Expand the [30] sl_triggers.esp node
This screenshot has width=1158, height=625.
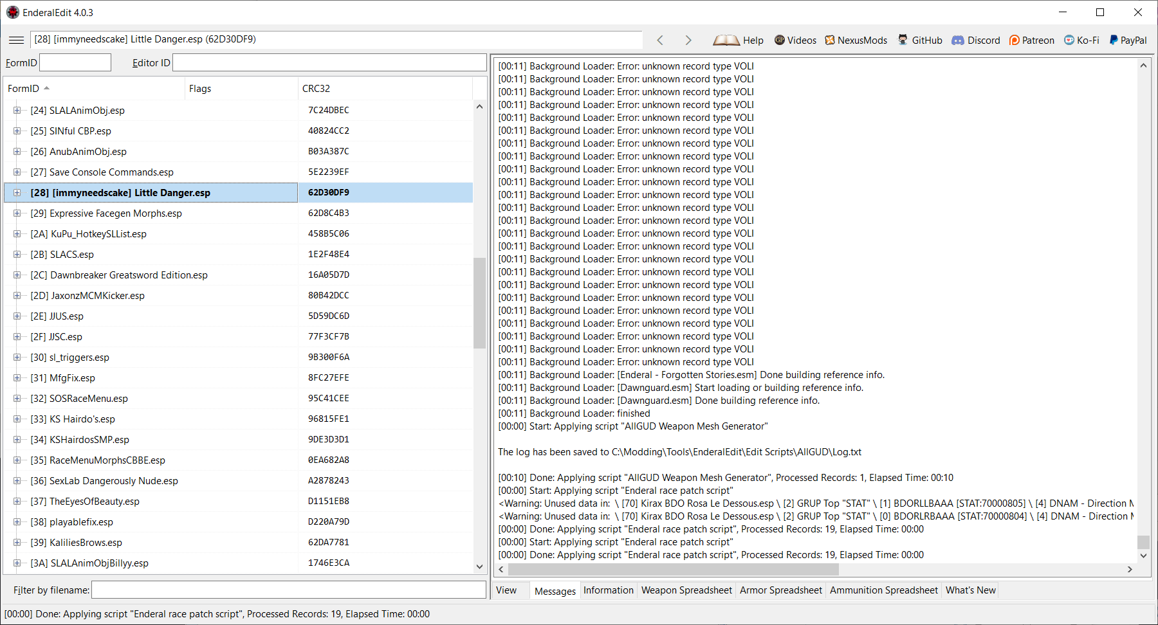click(x=17, y=357)
